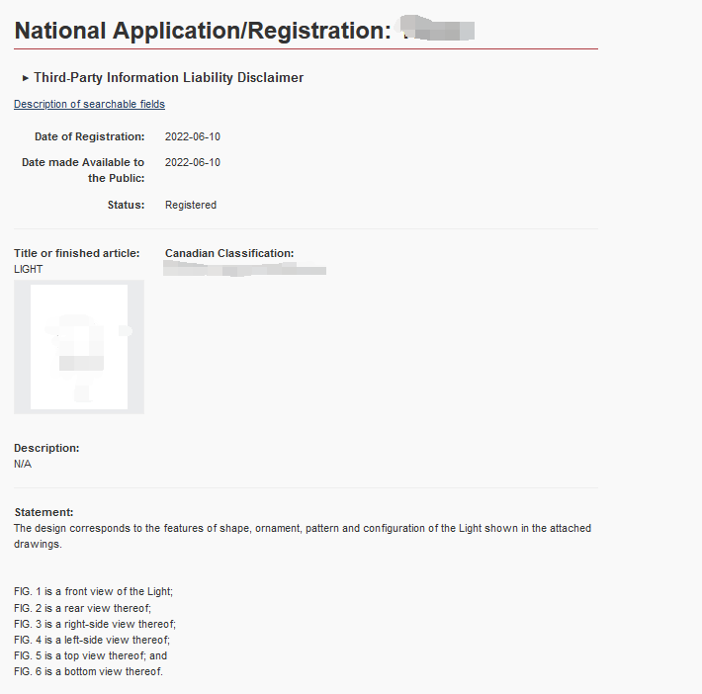This screenshot has width=702, height=694.
Task: Click the Date made Available value
Action: [x=193, y=162]
